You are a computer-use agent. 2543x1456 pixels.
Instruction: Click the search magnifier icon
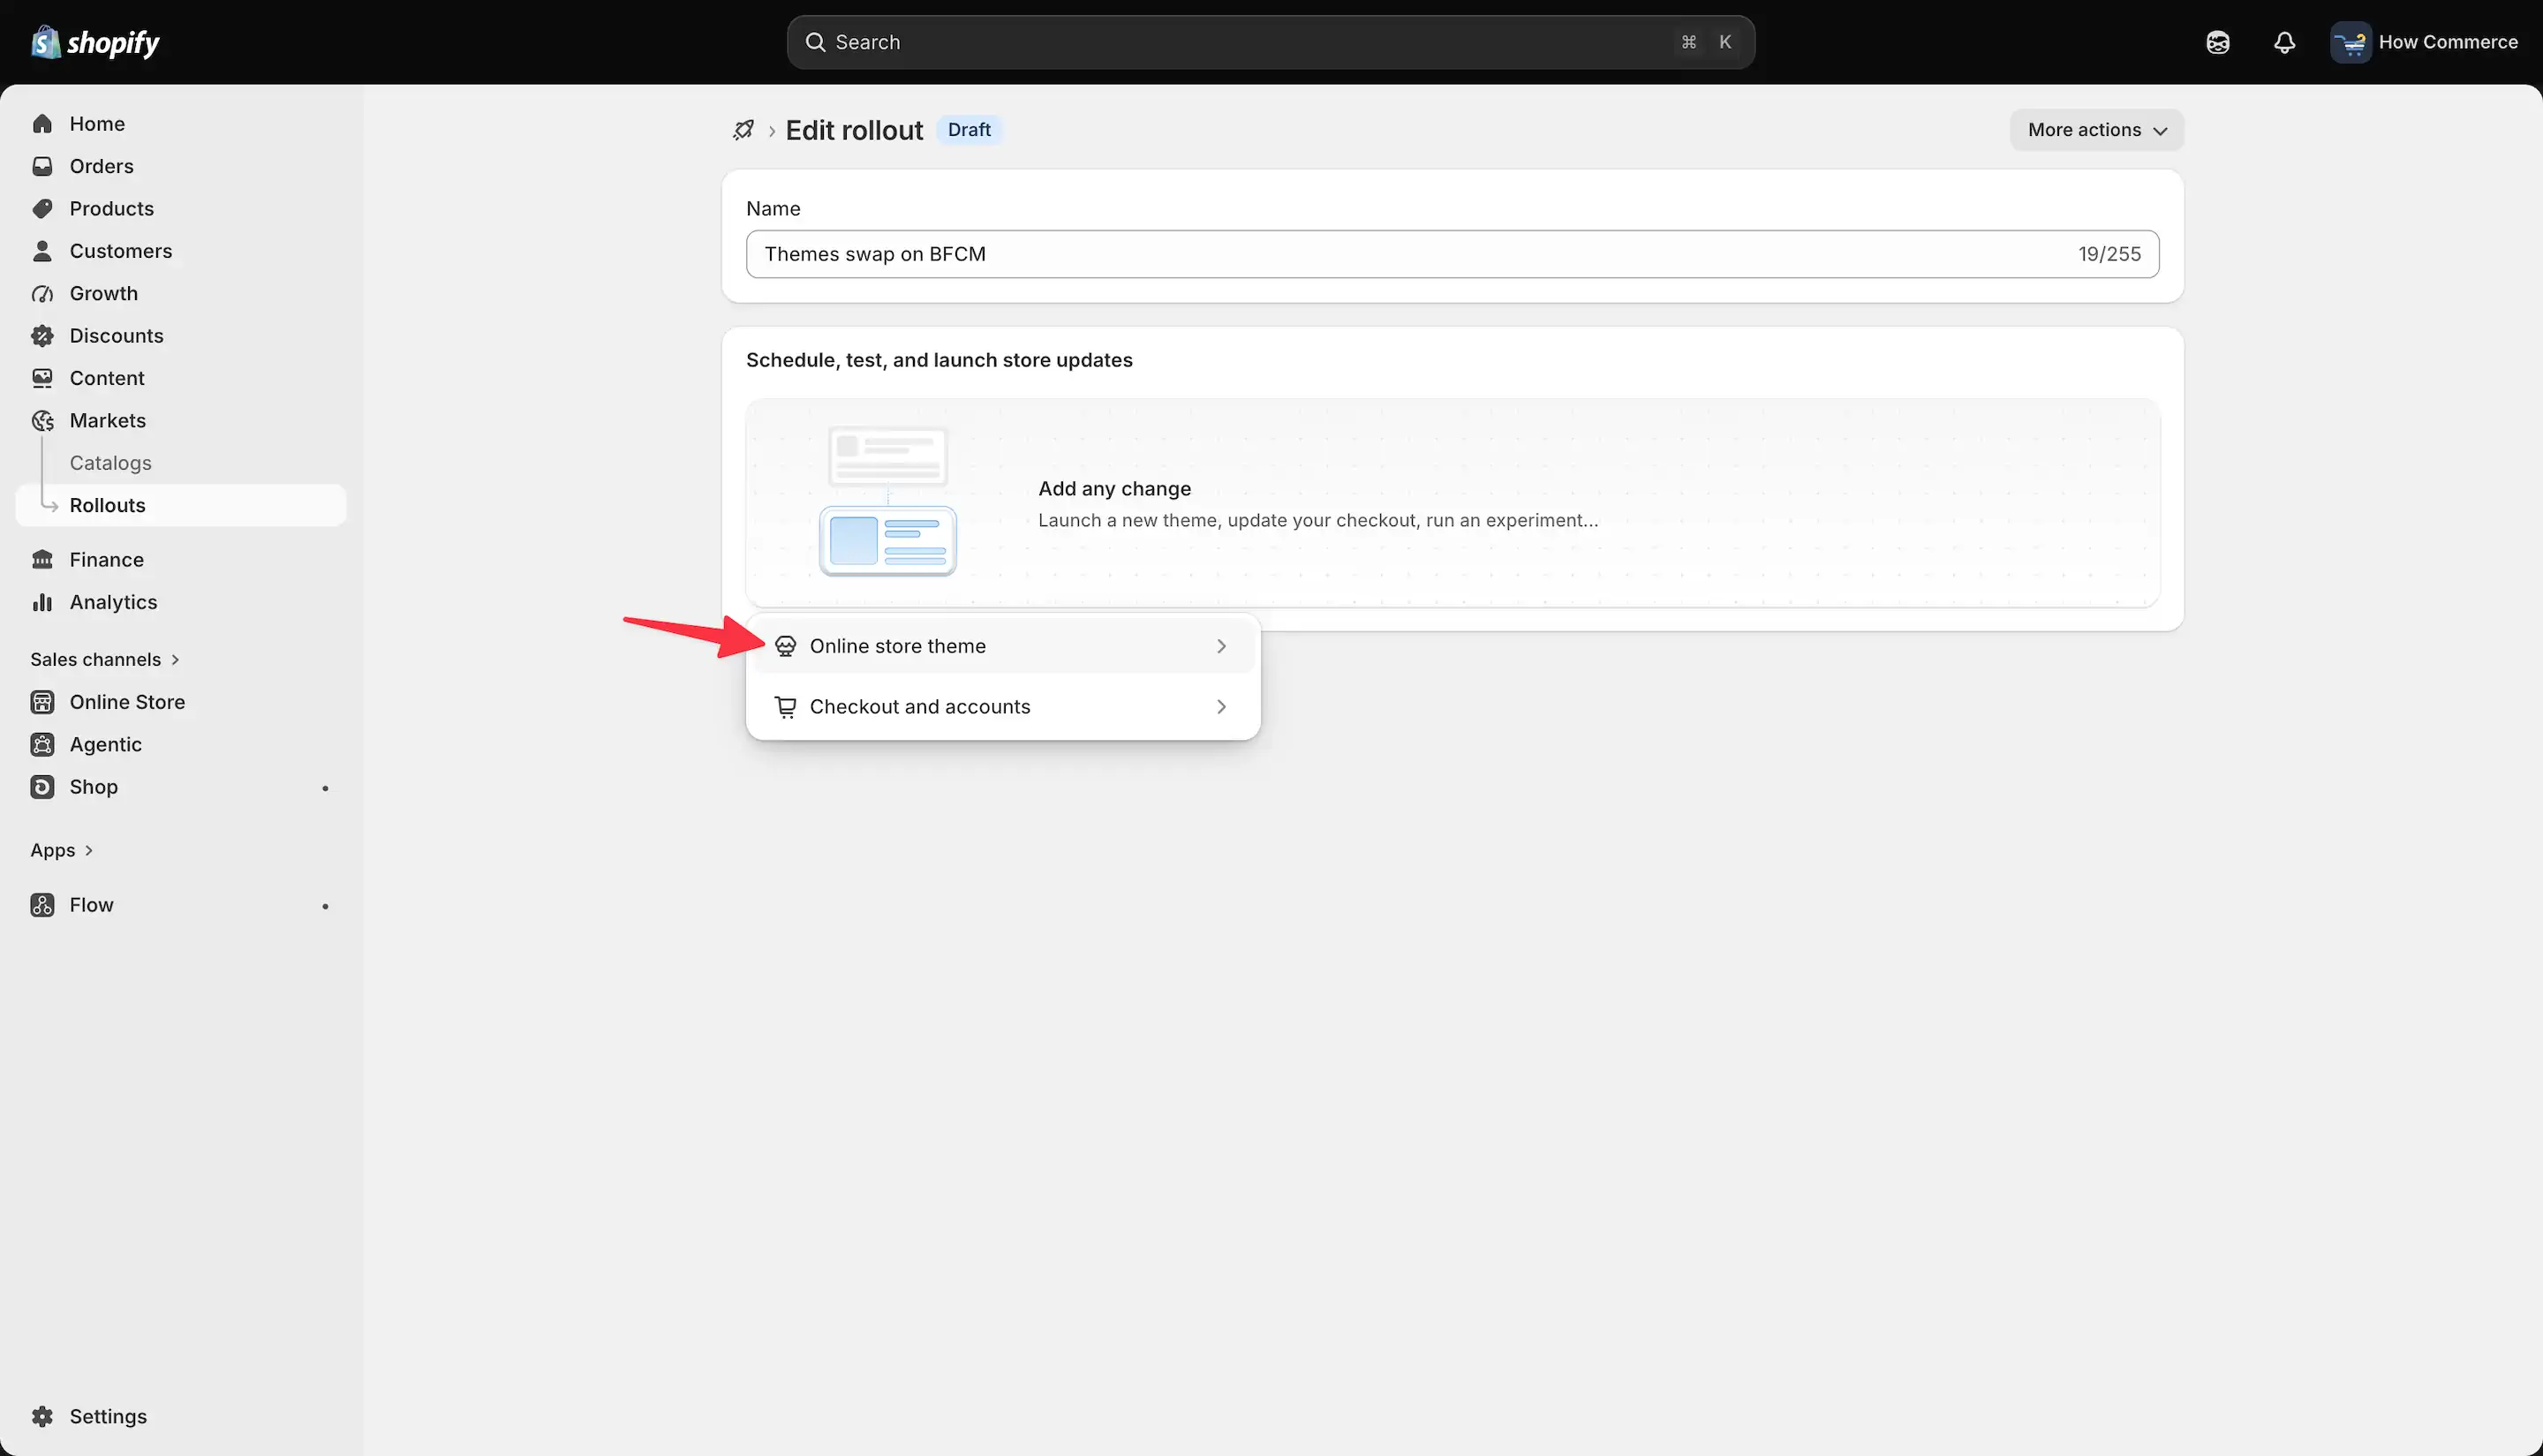point(815,42)
